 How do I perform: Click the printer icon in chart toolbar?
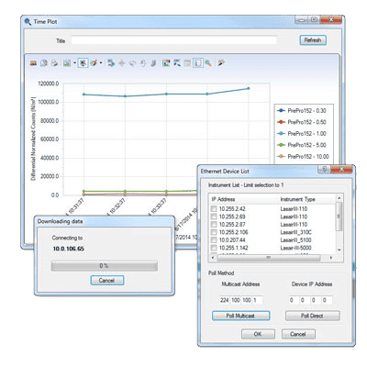(54, 63)
